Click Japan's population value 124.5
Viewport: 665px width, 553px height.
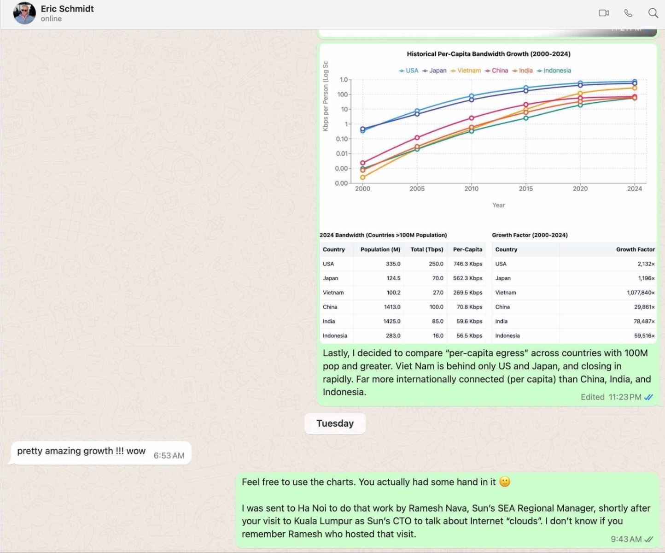coord(394,278)
